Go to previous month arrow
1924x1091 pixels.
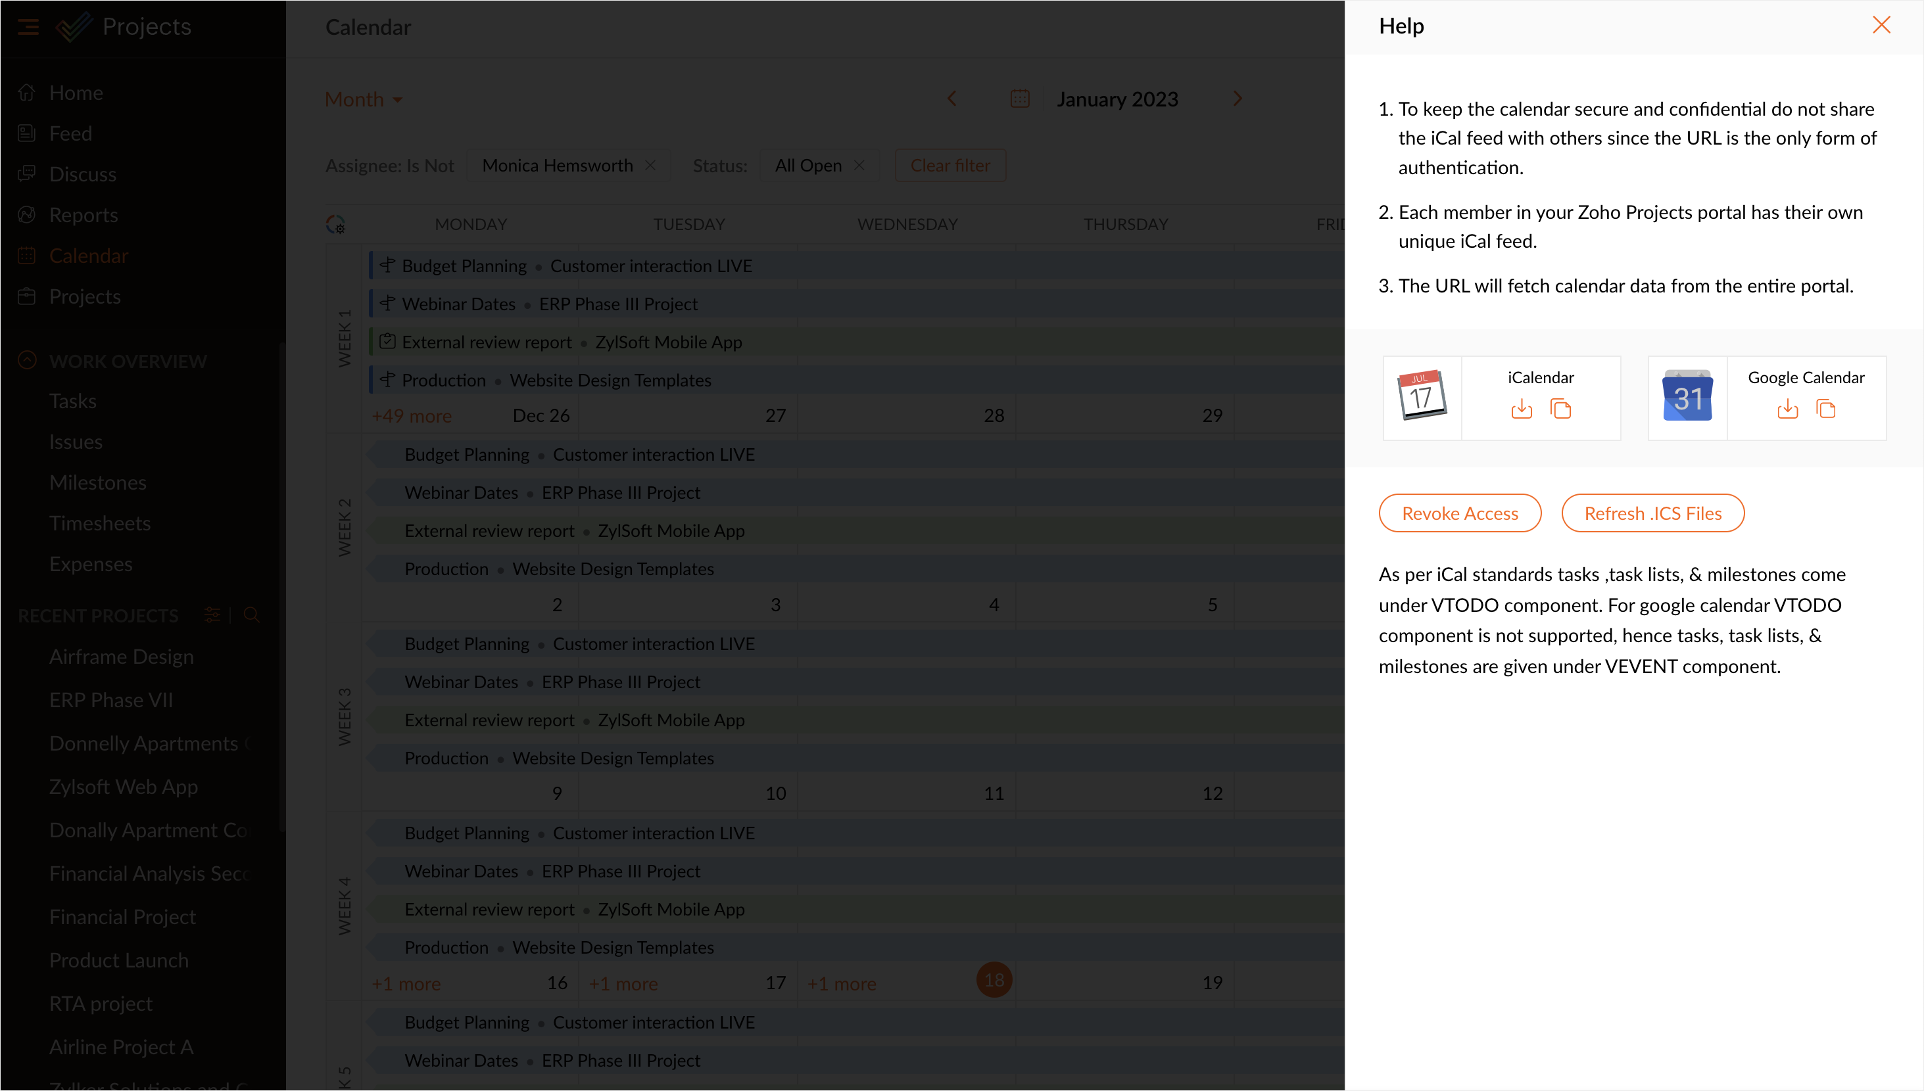tap(952, 99)
